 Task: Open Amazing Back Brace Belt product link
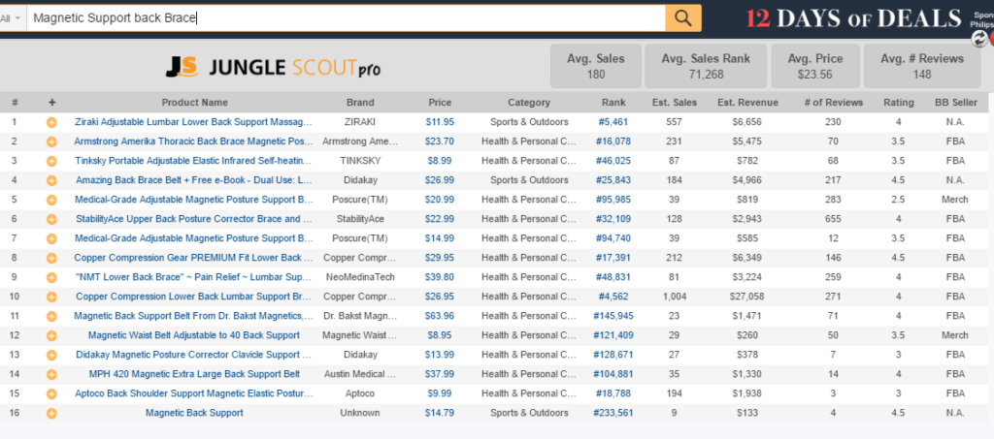click(193, 180)
